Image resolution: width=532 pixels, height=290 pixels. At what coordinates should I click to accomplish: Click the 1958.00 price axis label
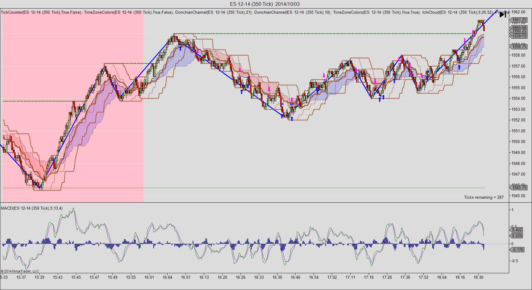point(519,55)
